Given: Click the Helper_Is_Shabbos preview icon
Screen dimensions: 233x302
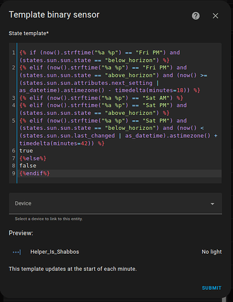Looking at the screenshot, I should [17, 252].
